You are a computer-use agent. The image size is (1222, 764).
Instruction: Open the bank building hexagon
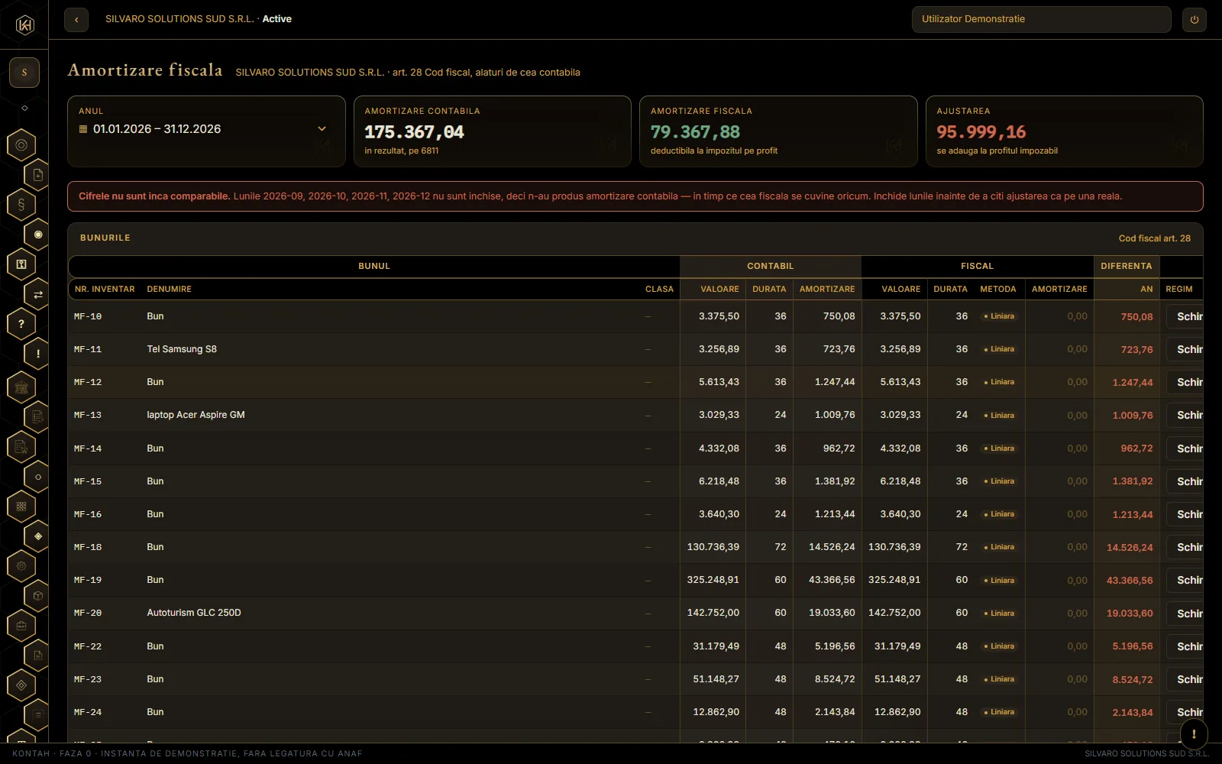pos(21,387)
